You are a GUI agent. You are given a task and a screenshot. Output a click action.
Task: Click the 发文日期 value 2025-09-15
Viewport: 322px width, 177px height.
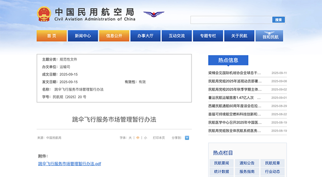(68, 82)
